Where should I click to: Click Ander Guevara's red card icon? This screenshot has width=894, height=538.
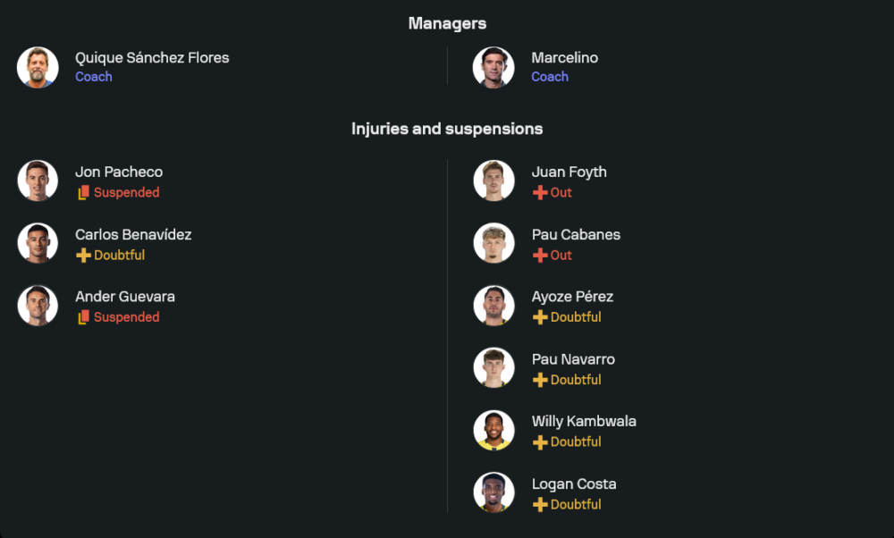point(83,317)
